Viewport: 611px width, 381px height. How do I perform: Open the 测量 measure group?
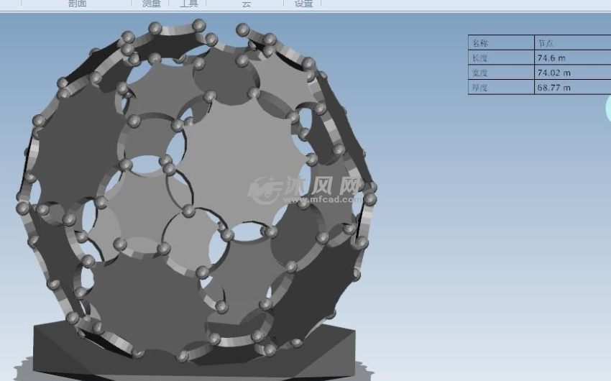point(152,4)
